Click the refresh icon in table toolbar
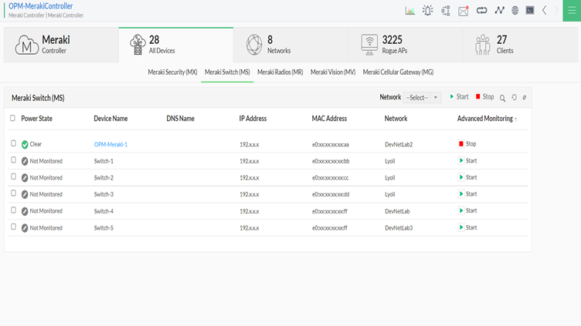This screenshot has width=581, height=326. pyautogui.click(x=514, y=98)
